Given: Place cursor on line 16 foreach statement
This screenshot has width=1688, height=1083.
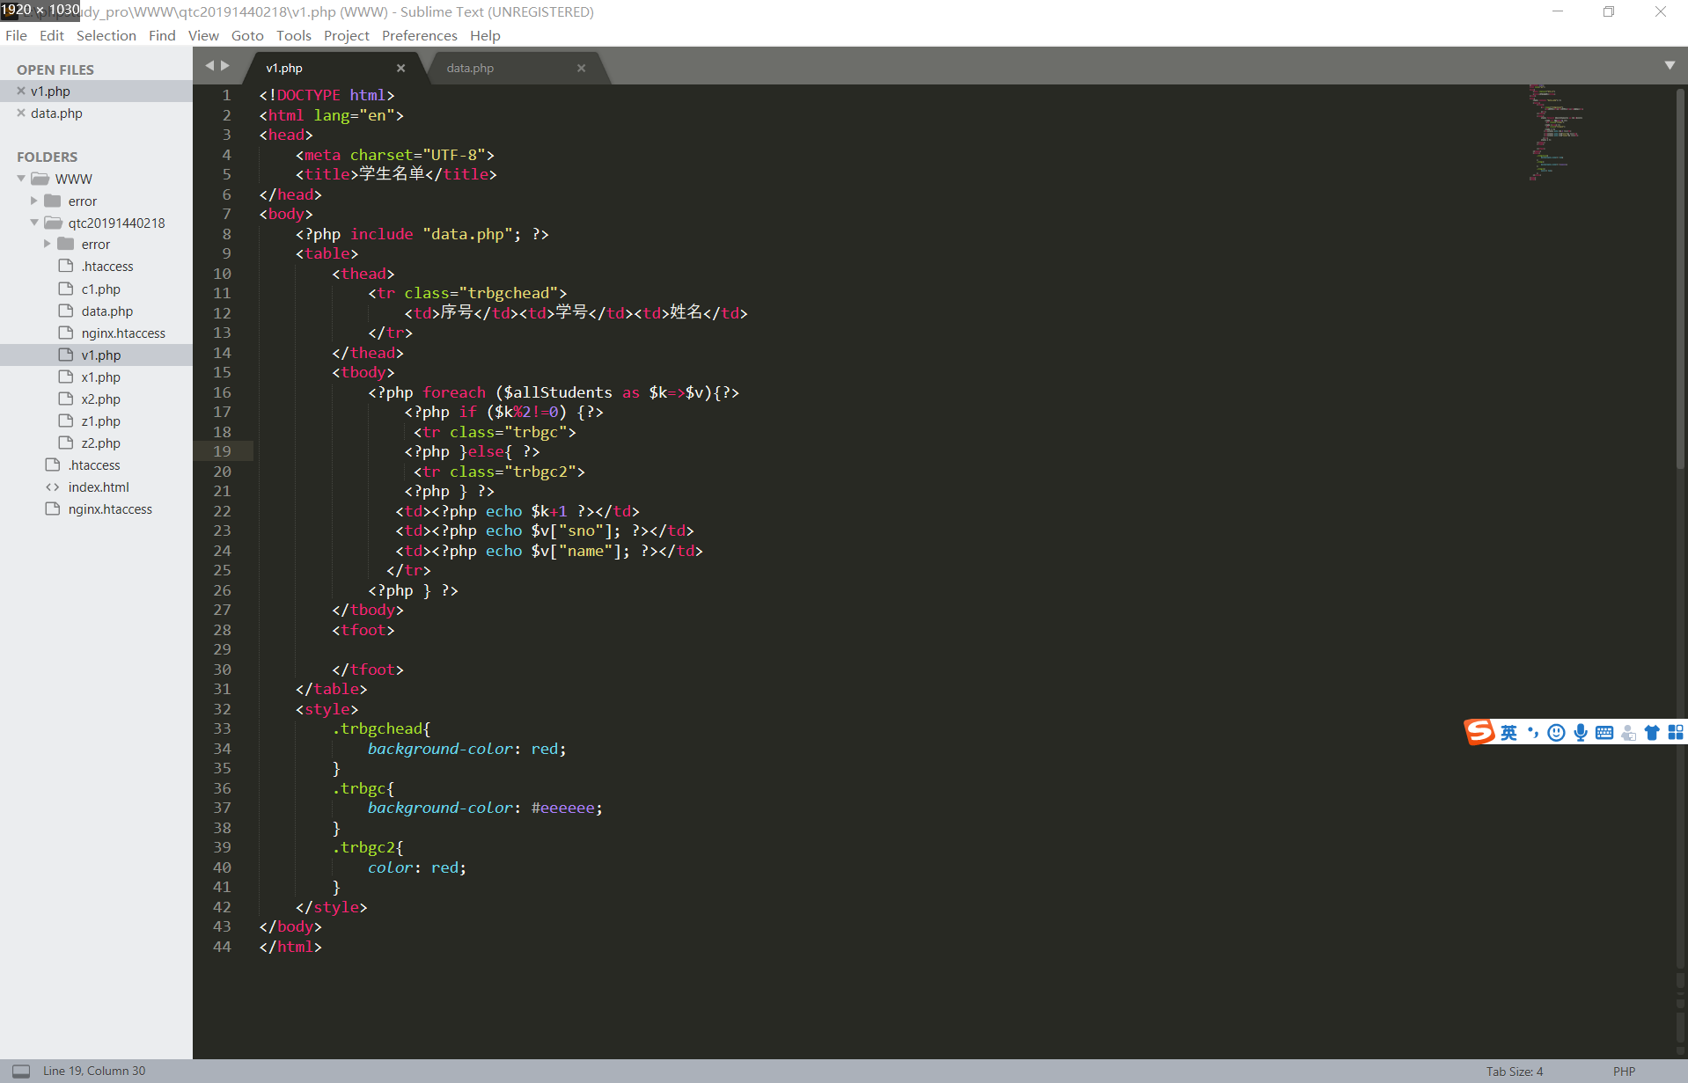Looking at the screenshot, I should click(x=554, y=392).
